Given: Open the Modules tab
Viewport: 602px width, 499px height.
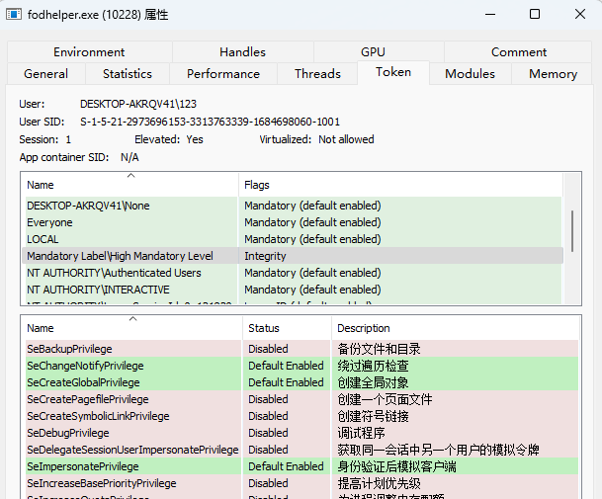Looking at the screenshot, I should (470, 74).
